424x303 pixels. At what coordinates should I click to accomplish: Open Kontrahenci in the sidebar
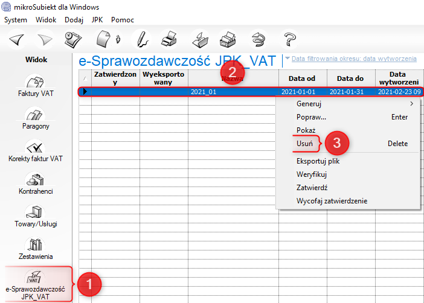tap(36, 183)
